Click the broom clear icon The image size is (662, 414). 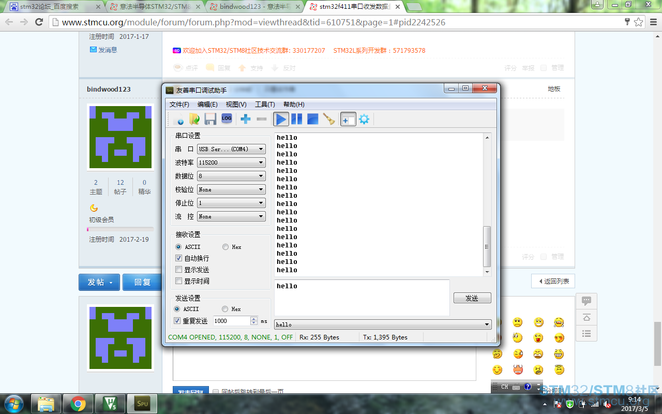click(329, 119)
